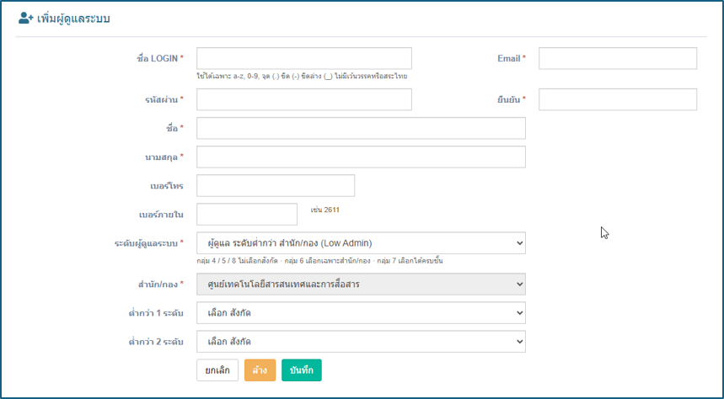This screenshot has height=399, width=724.
Task: Click the Email label
Action: click(x=512, y=59)
